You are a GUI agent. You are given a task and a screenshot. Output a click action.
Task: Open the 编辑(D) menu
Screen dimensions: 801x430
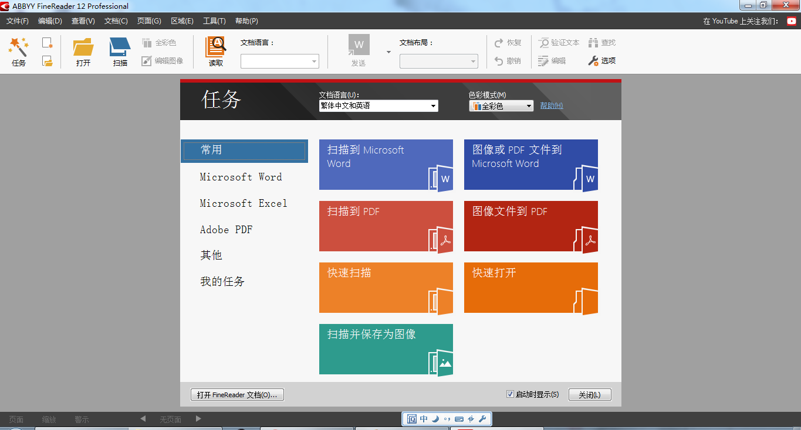(50, 21)
